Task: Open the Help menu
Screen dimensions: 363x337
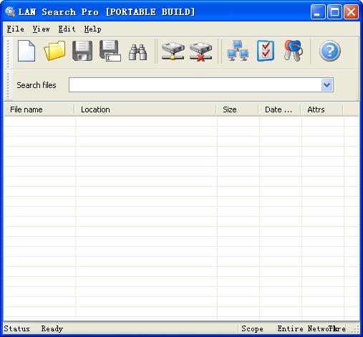Action: [92, 29]
